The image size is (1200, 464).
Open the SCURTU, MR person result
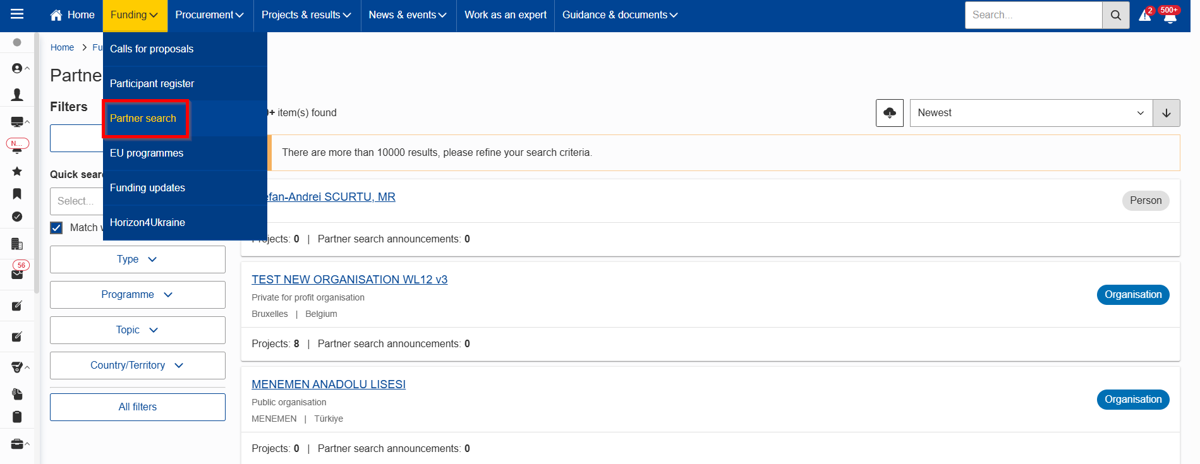coord(332,197)
